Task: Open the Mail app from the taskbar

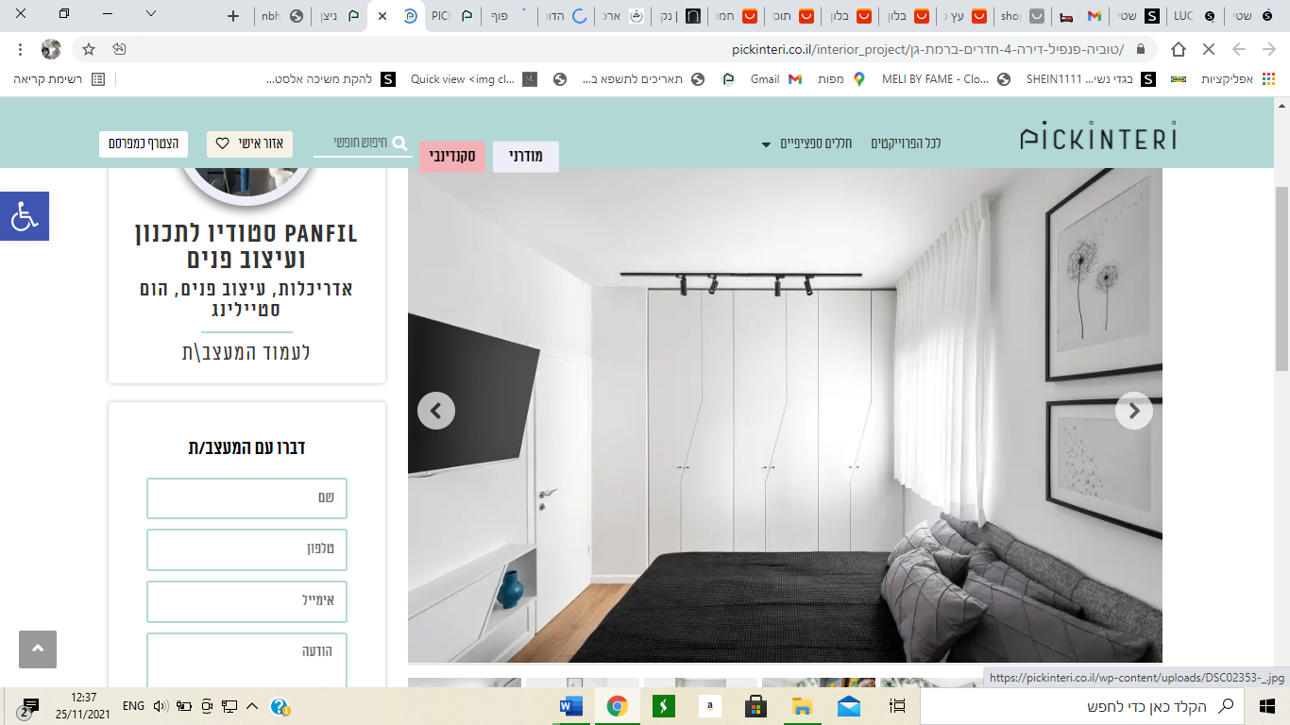Action: (849, 705)
